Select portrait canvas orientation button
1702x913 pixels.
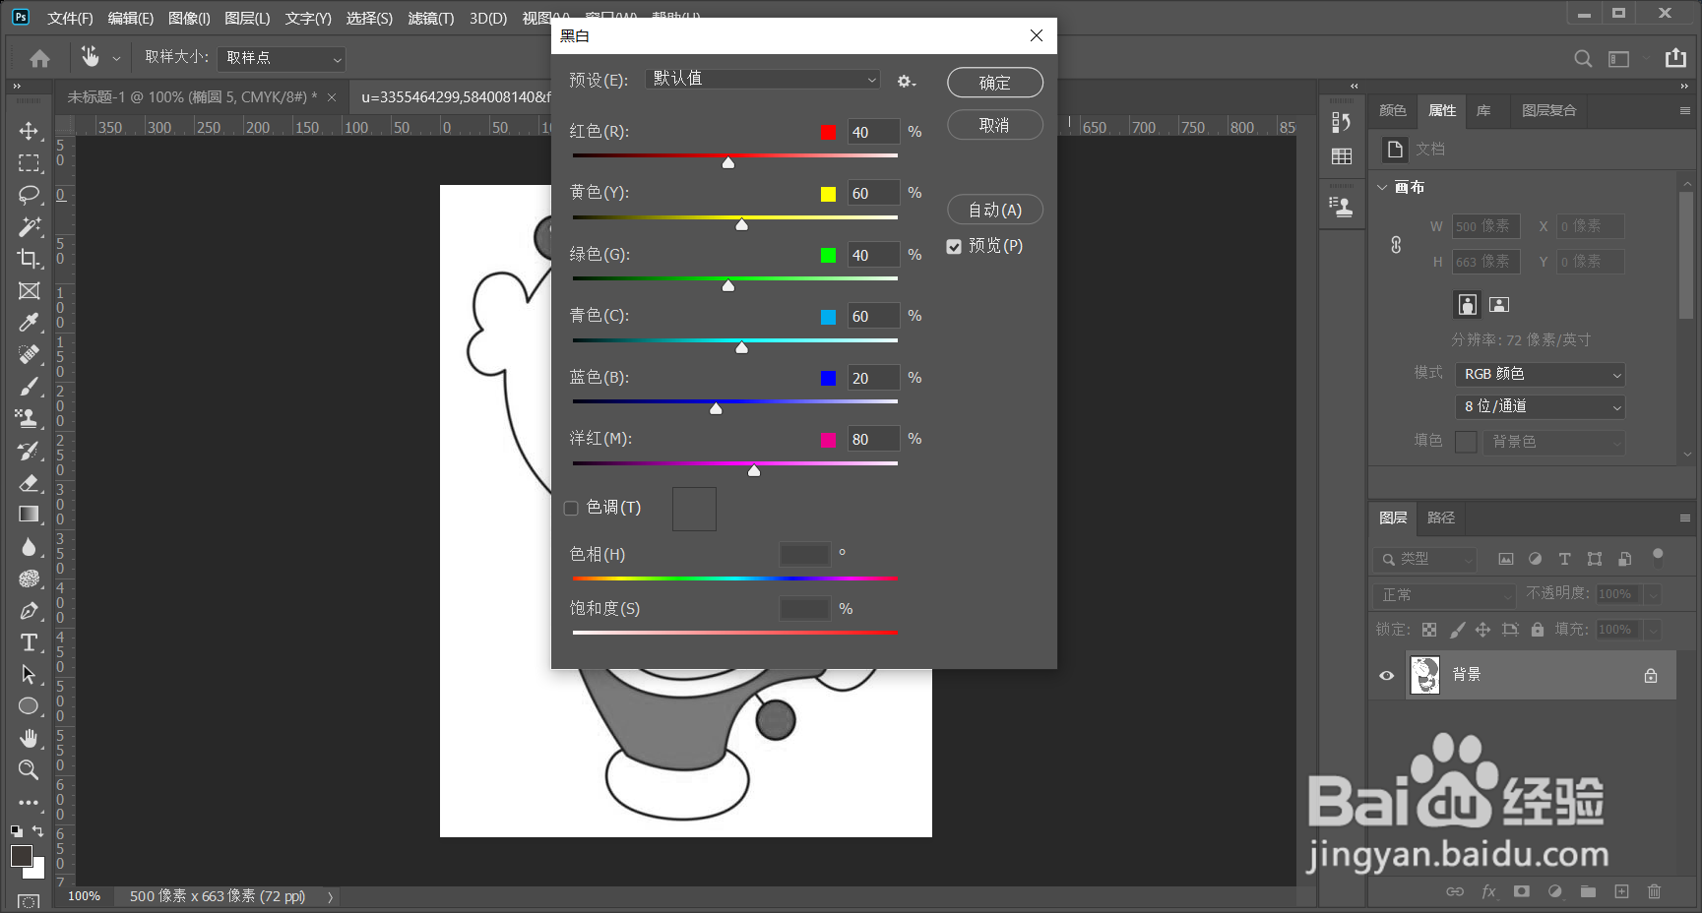point(1468,305)
